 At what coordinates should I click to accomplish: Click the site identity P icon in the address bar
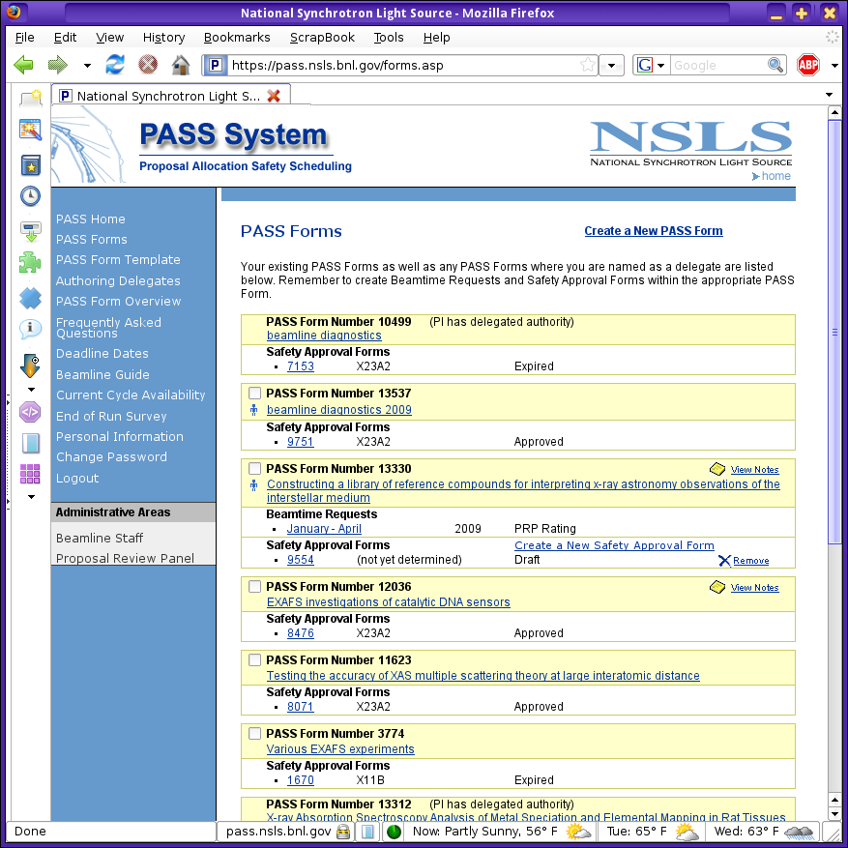[216, 66]
